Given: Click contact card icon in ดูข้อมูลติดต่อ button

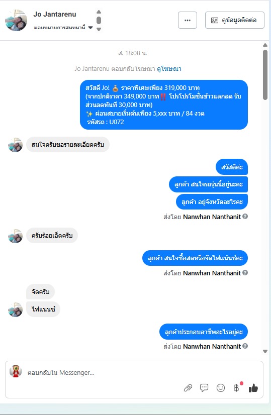Looking at the screenshot, I should 214,21.
